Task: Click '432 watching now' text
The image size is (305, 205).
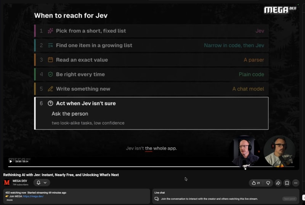Action: (16, 192)
